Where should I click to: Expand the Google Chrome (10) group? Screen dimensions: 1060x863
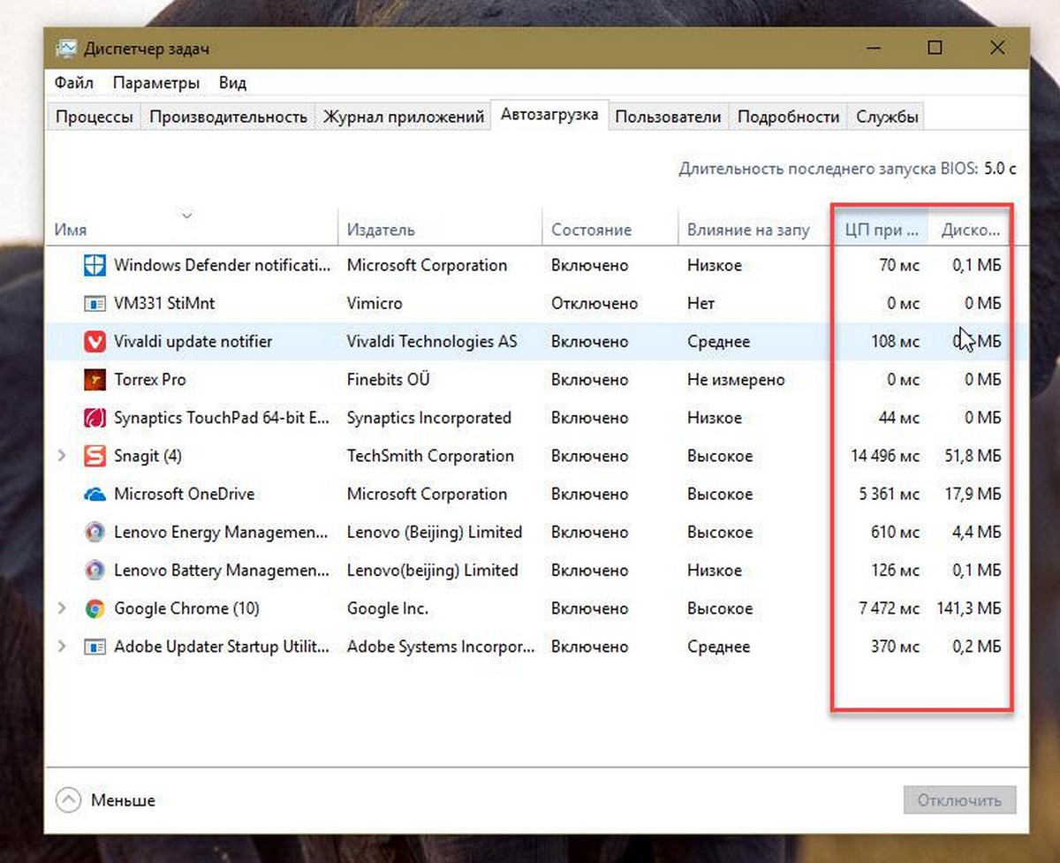click(x=61, y=609)
